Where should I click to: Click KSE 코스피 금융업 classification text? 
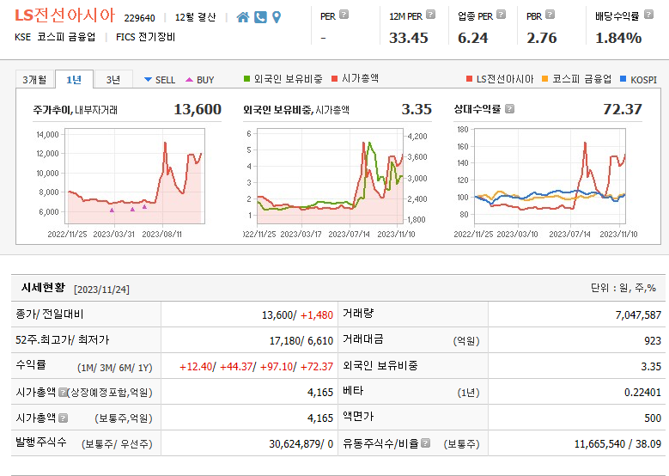click(55, 37)
